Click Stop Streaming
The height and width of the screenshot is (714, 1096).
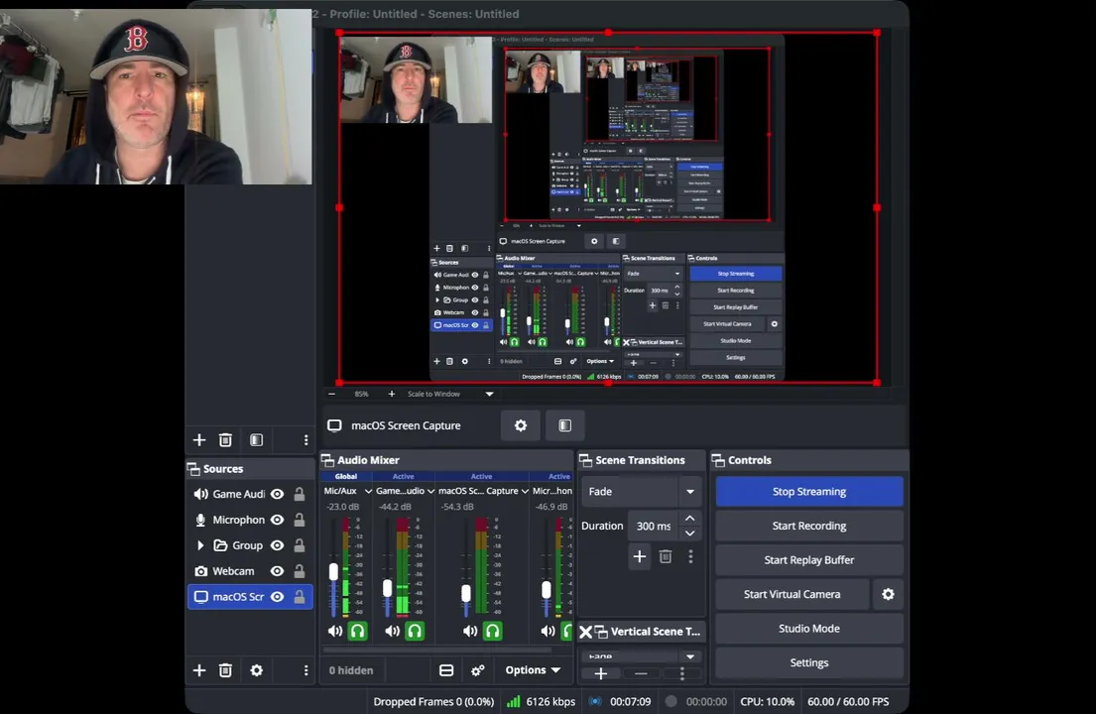pyautogui.click(x=809, y=492)
